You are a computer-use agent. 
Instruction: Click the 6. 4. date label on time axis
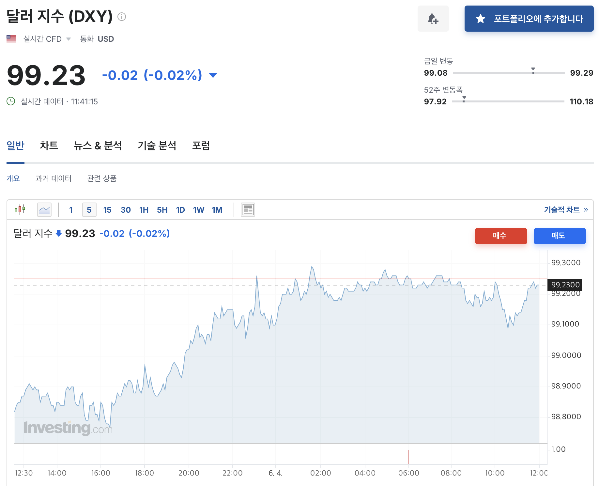click(275, 473)
